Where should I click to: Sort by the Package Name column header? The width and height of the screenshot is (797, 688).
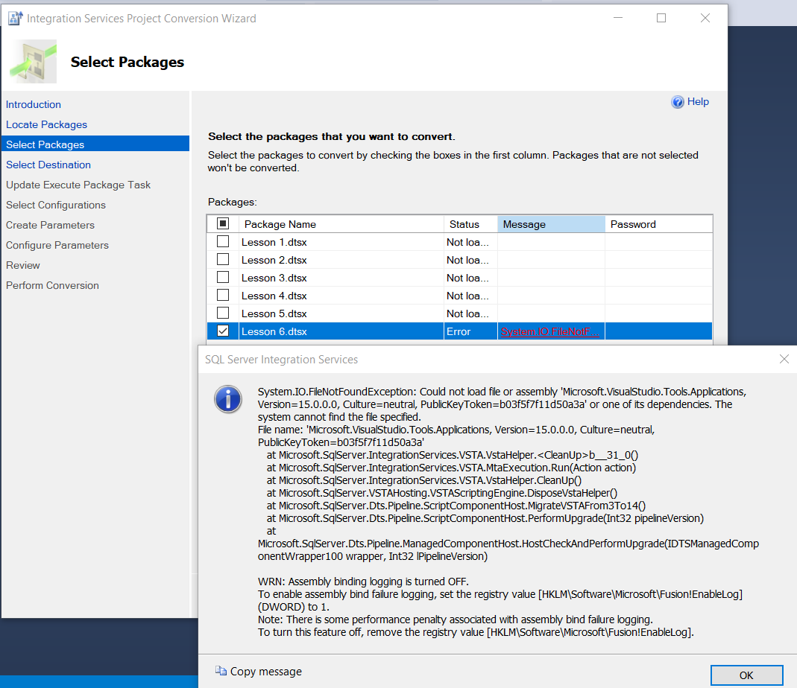(341, 224)
